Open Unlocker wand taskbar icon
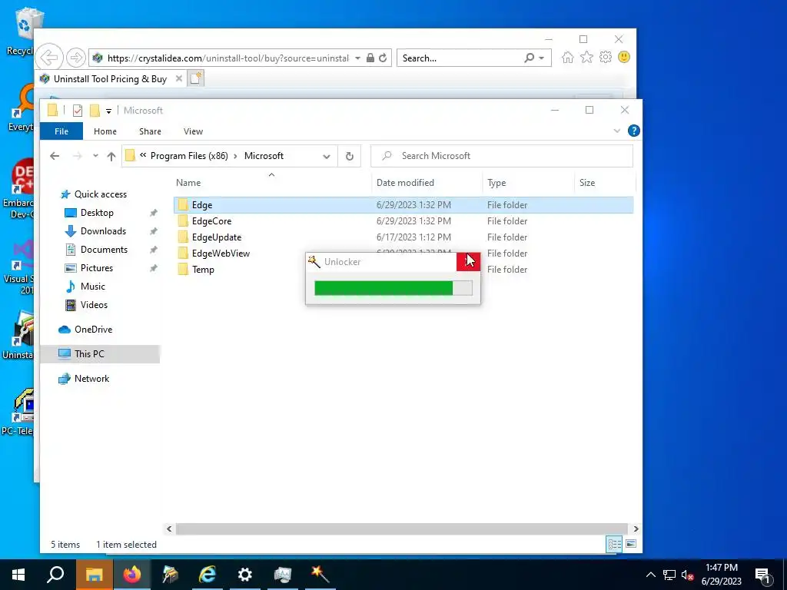The height and width of the screenshot is (590, 787). (320, 575)
